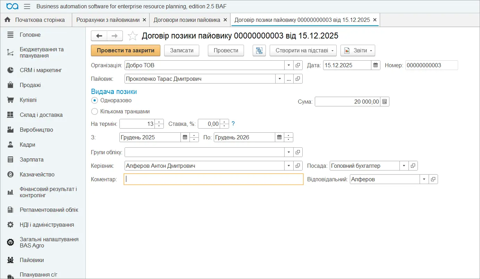Click into Коментар input field
Screen dimensions: 480x279
pos(213,179)
